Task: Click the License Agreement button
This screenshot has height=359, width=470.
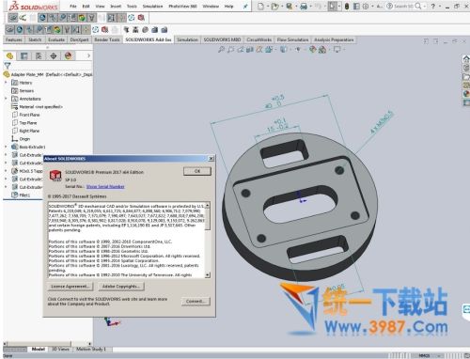Action: 70,287
